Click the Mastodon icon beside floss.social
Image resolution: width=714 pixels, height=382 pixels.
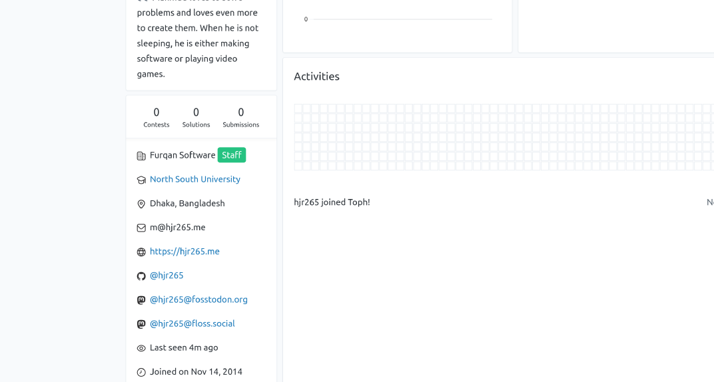click(141, 324)
